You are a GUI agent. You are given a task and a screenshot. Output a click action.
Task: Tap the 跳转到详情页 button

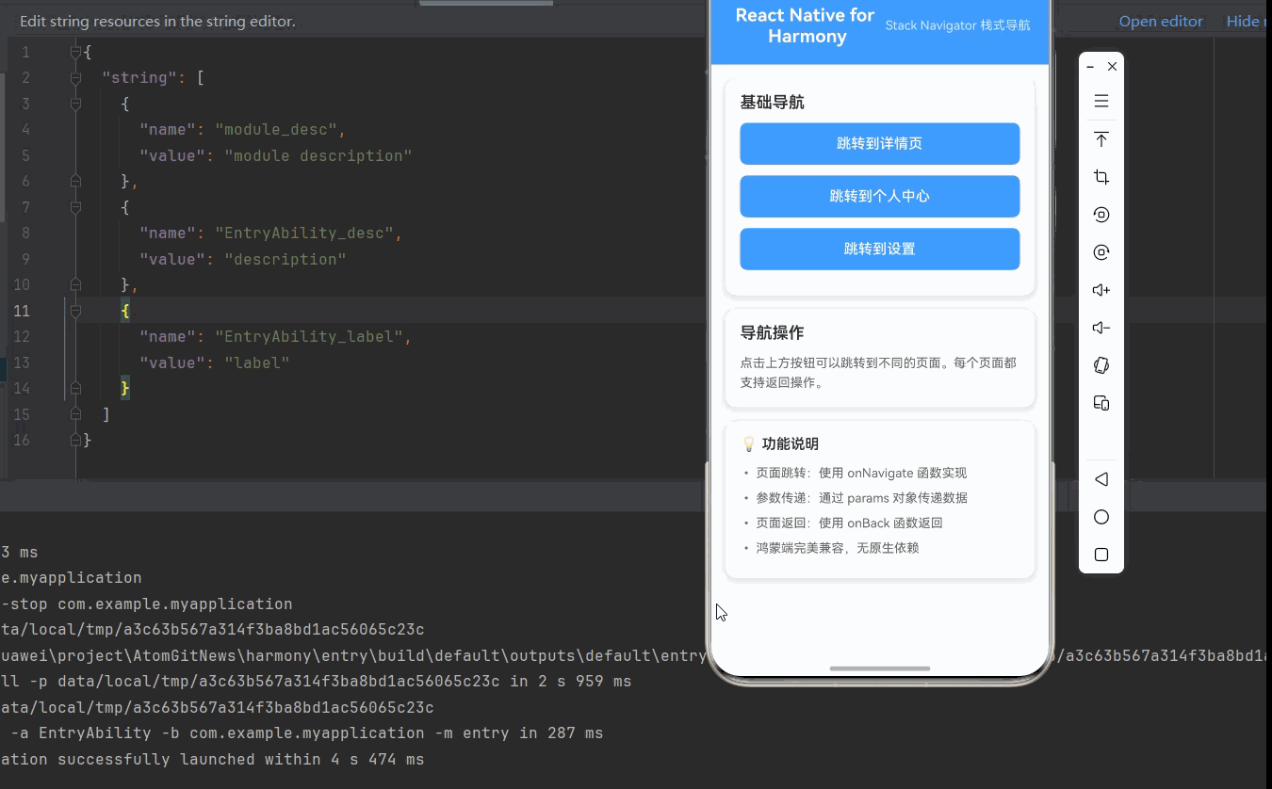pyautogui.click(x=879, y=143)
